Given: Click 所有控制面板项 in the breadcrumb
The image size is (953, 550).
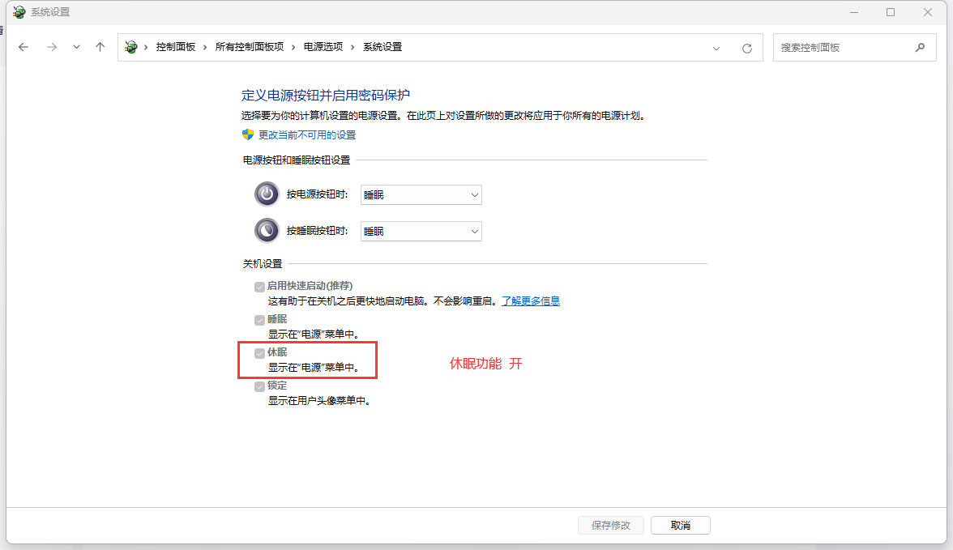Looking at the screenshot, I should pyautogui.click(x=250, y=47).
